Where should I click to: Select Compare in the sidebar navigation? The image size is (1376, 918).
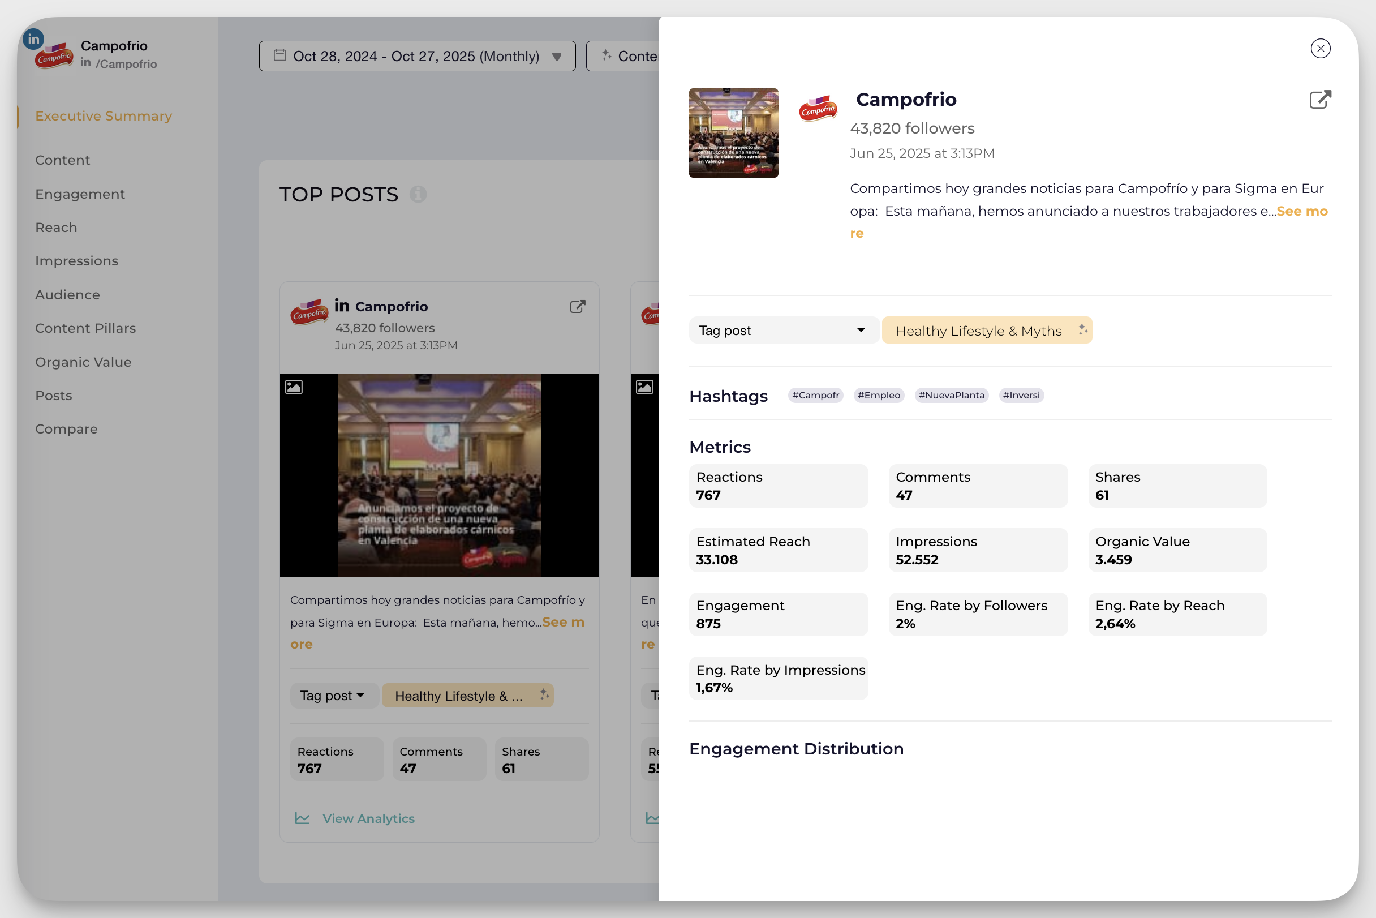(66, 428)
